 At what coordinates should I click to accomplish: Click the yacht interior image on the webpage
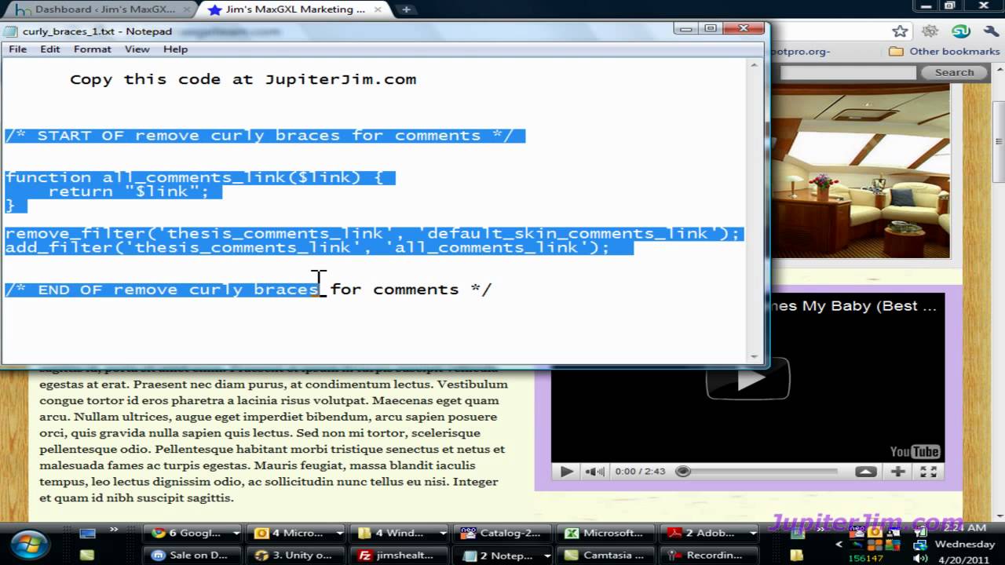point(861,171)
